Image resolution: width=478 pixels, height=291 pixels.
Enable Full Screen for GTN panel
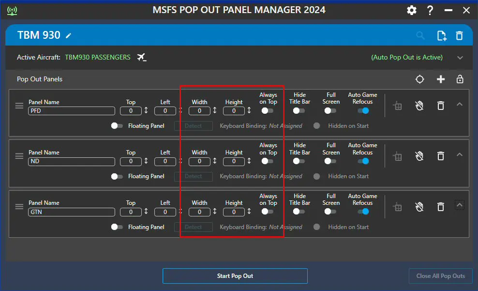330,212
